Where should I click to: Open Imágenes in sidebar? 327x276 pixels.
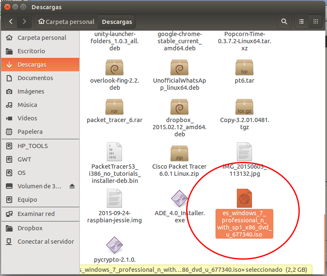tap(40, 91)
